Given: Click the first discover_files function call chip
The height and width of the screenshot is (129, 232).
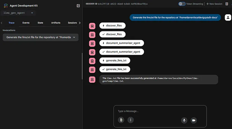Looking at the screenshot, I should (x=112, y=26).
